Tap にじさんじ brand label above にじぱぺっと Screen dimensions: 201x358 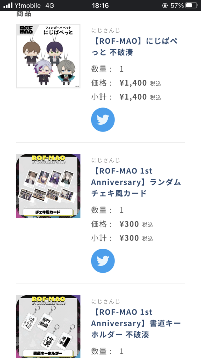click(x=106, y=30)
